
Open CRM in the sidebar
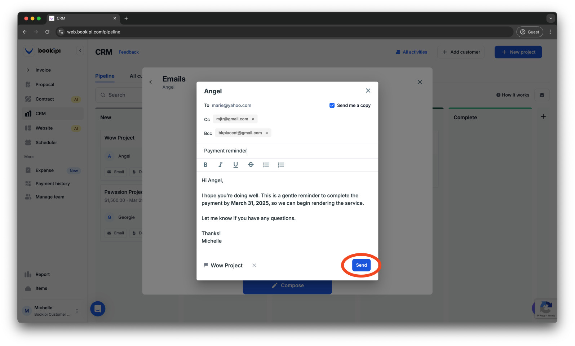53,114
